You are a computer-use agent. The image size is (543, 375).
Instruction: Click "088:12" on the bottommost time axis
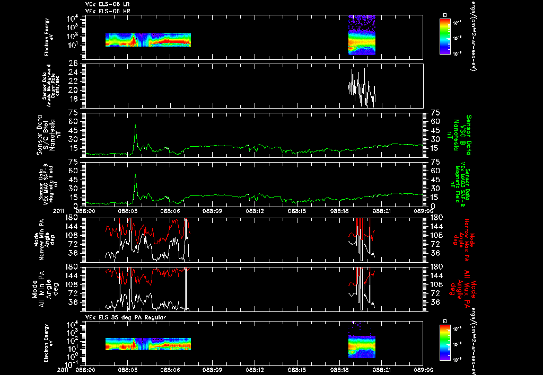pos(255,370)
